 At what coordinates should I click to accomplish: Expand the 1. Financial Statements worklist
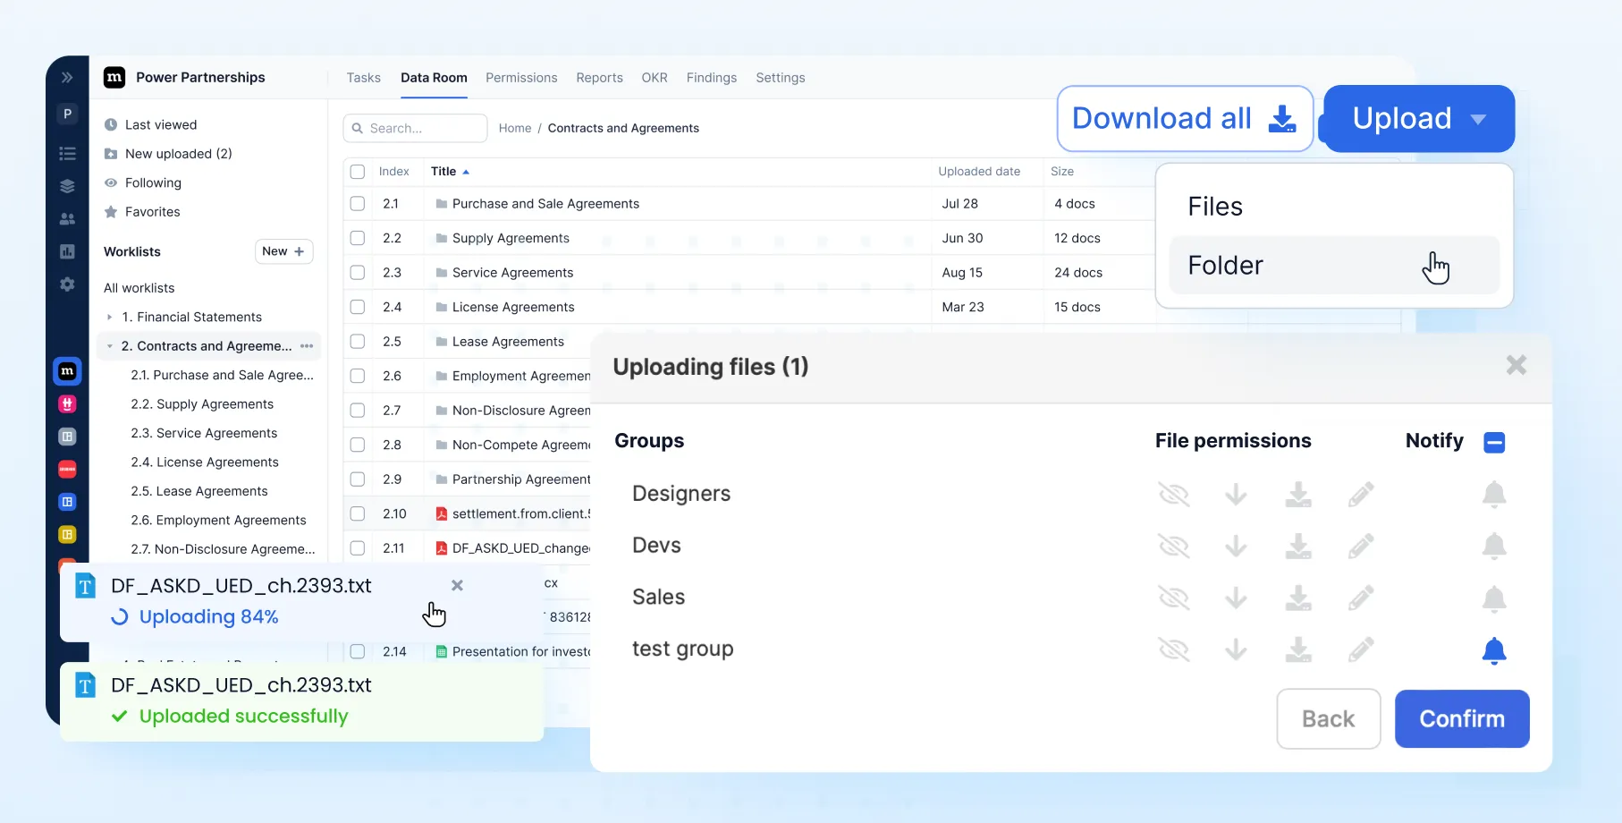click(x=110, y=318)
